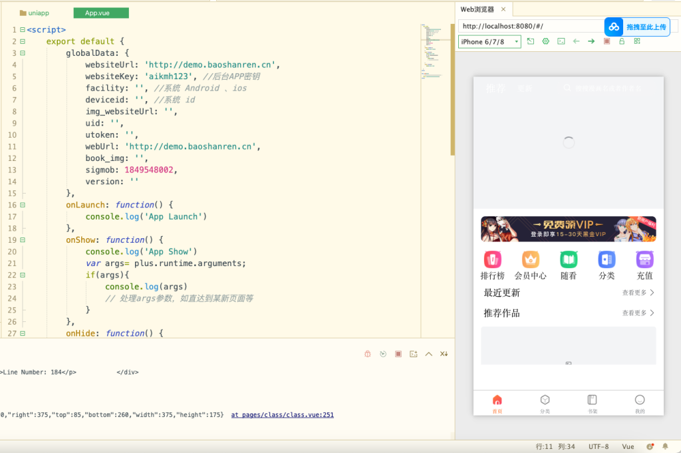Go forward in the built-in Web browser

coord(591,41)
